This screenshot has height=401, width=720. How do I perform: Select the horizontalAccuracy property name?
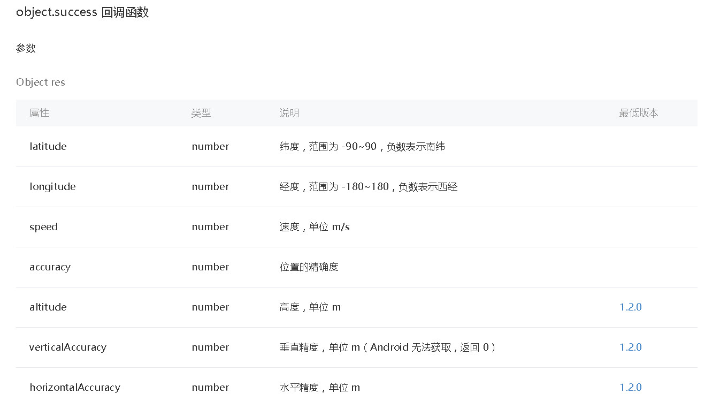click(x=75, y=387)
